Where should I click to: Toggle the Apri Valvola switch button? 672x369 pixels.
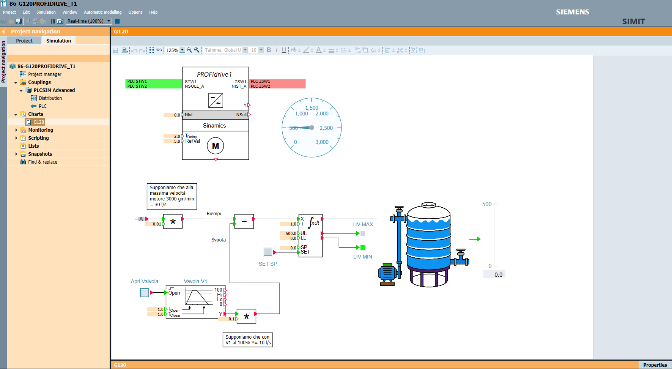(144, 293)
